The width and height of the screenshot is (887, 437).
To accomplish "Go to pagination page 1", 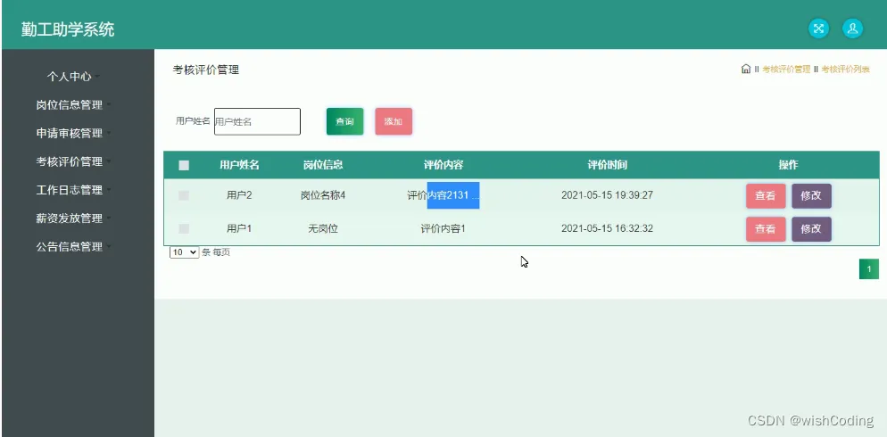I will click(869, 269).
